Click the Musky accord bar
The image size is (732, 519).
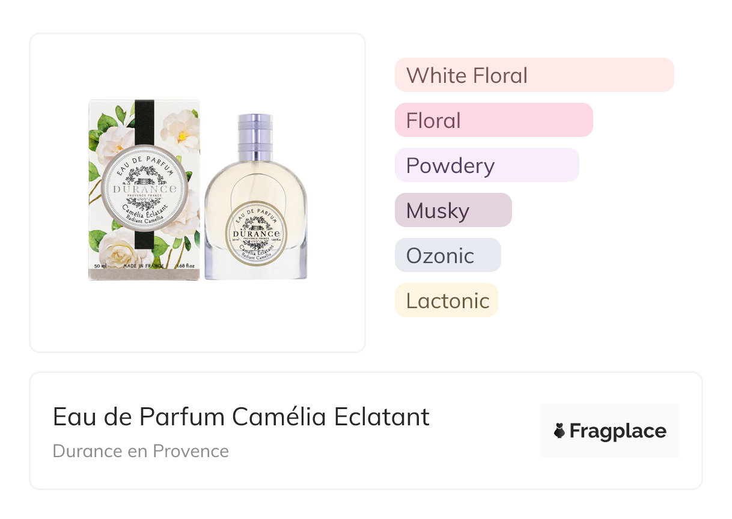coord(453,210)
